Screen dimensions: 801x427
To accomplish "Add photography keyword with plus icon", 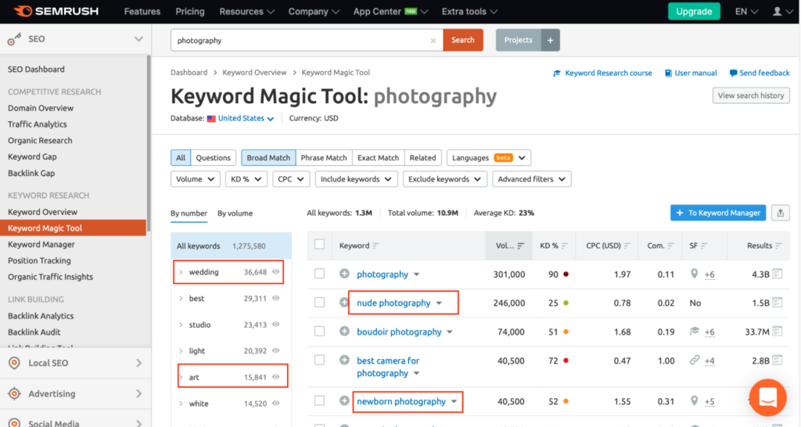I will (344, 274).
